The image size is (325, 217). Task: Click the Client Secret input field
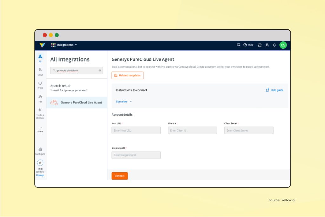(249, 131)
